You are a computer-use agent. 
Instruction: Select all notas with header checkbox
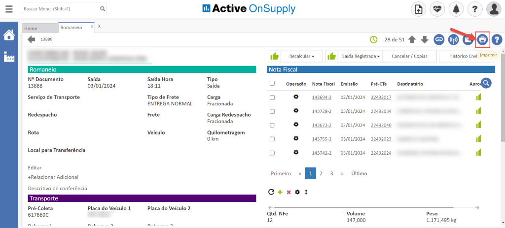point(272,83)
